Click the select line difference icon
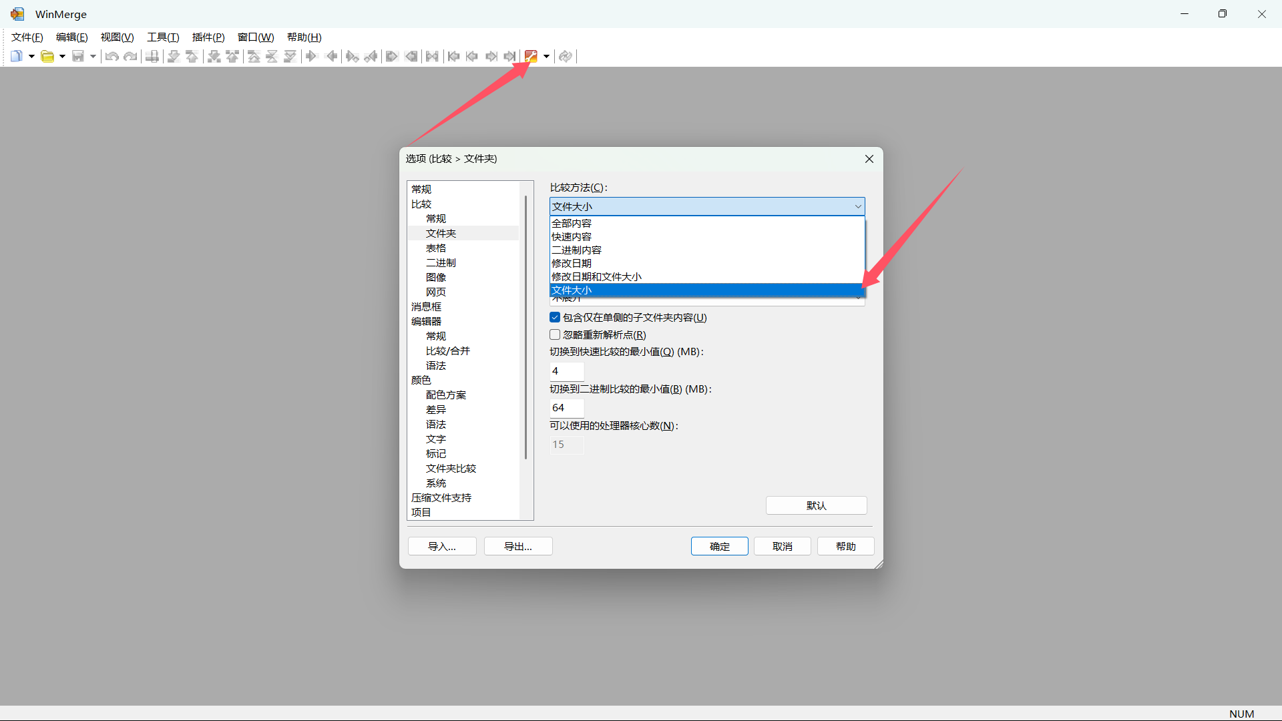1282x721 pixels. (152, 56)
